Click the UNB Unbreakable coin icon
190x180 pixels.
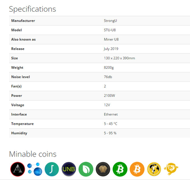pyautogui.click(x=69, y=169)
